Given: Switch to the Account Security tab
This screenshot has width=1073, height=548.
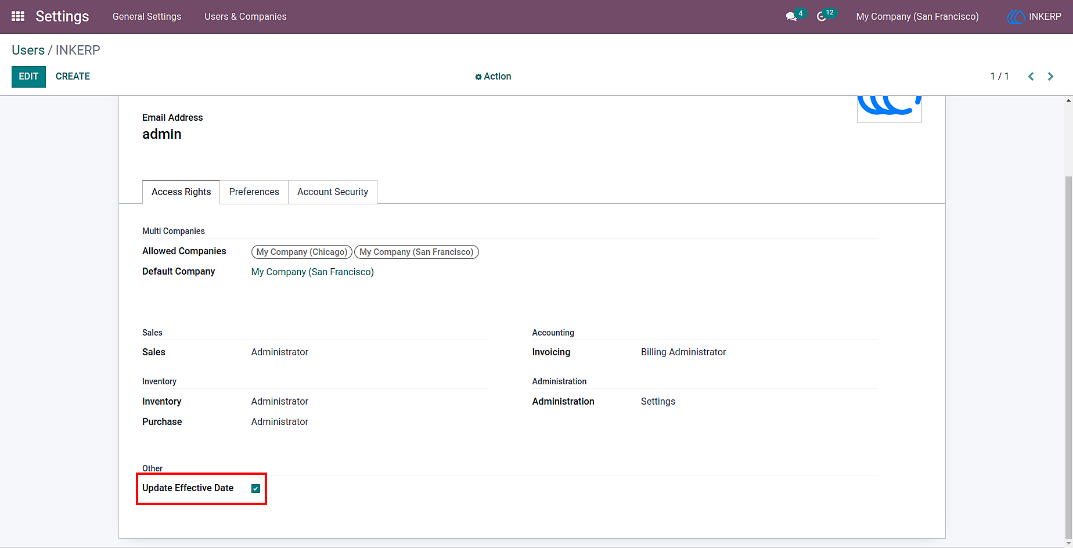Looking at the screenshot, I should pyautogui.click(x=333, y=192).
